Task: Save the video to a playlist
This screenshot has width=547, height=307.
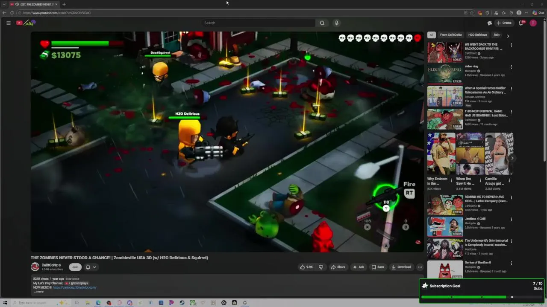Action: click(378, 267)
